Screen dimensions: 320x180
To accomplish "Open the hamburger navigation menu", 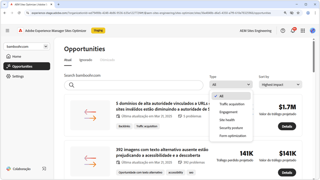I will pyautogui.click(x=8, y=31).
